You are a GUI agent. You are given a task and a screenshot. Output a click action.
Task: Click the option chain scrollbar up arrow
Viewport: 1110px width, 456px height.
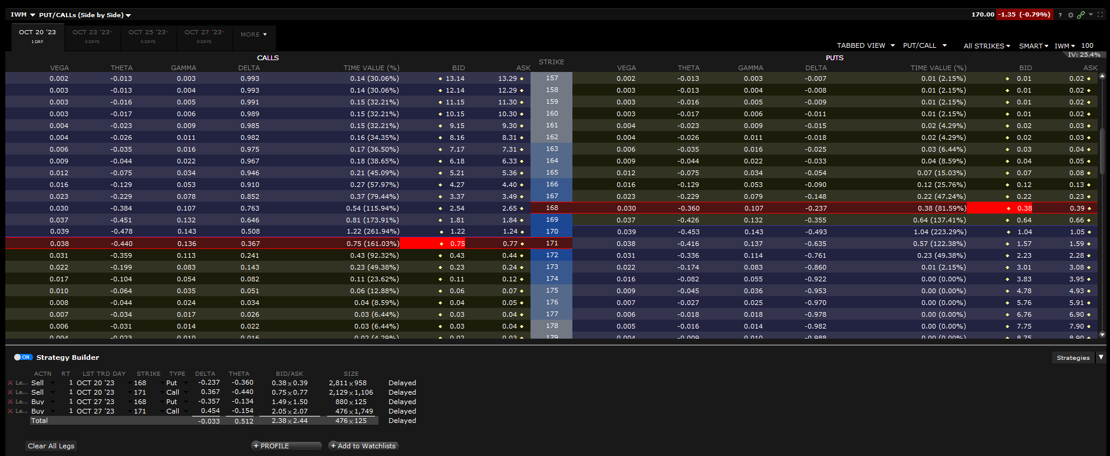(1102, 76)
